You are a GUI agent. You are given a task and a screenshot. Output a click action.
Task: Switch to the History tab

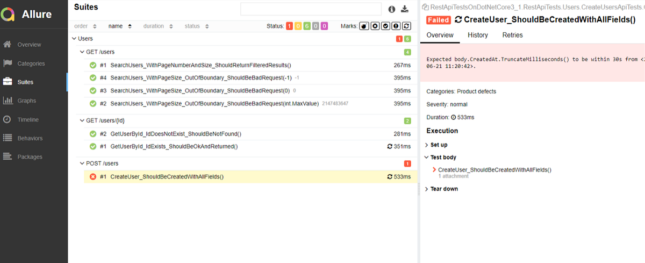478,35
